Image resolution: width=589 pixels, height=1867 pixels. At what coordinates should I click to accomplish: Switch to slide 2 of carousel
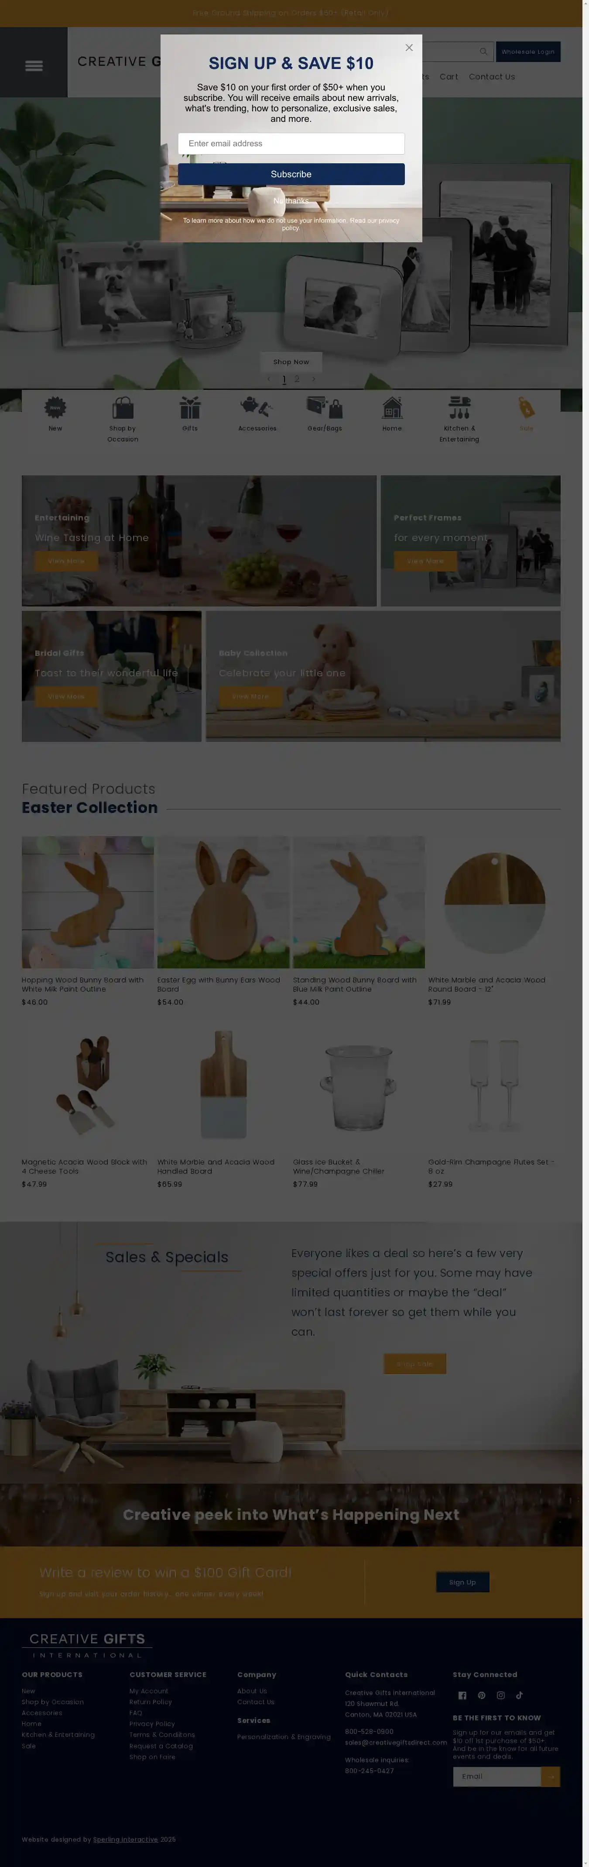tap(297, 379)
